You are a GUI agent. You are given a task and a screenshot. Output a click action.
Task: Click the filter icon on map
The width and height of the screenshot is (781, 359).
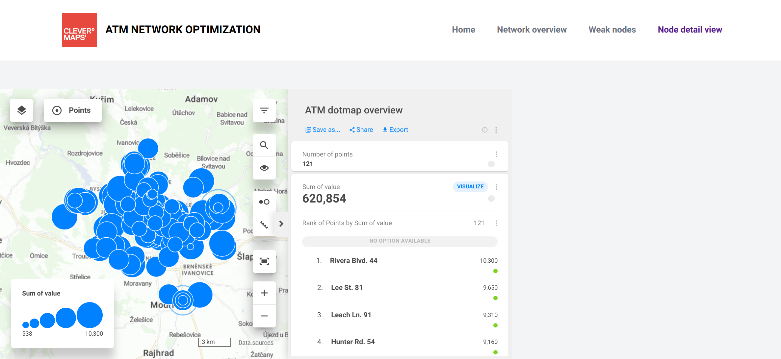264,110
